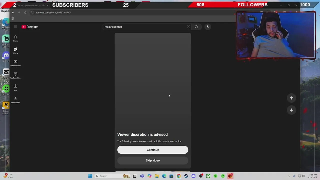Open Steam from taskbar

tap(186, 176)
